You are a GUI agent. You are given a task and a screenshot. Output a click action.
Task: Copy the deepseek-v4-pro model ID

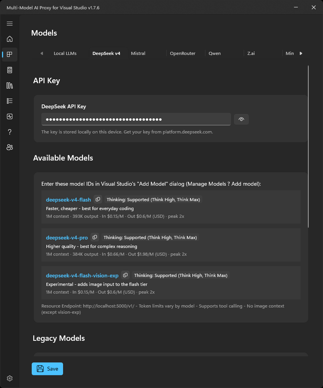[95, 237]
